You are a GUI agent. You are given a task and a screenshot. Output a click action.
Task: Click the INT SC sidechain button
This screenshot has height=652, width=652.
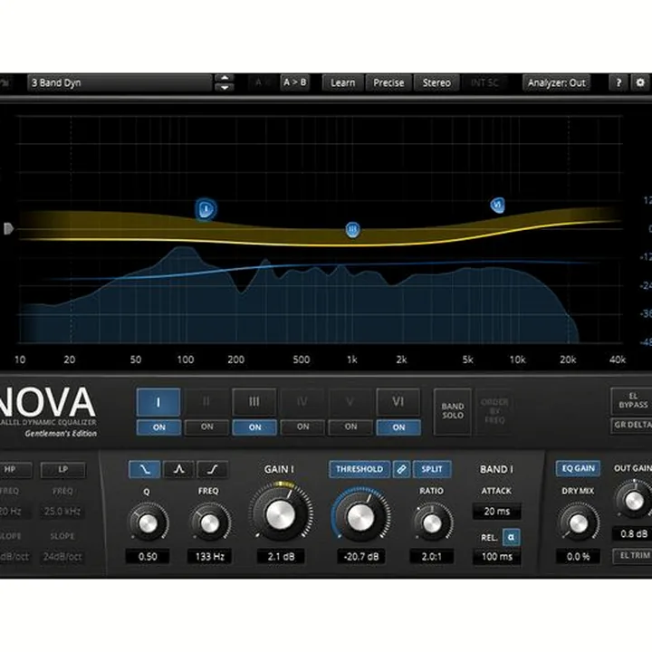click(x=484, y=82)
